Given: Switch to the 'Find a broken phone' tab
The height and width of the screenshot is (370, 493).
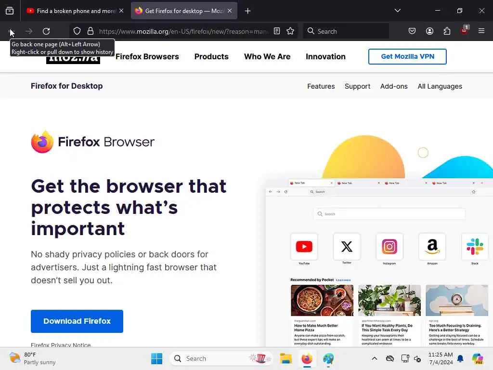Looking at the screenshot, I should click(x=76, y=11).
